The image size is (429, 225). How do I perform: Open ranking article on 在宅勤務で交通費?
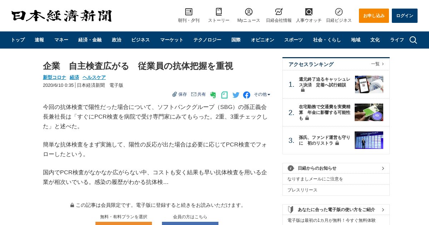point(325,112)
